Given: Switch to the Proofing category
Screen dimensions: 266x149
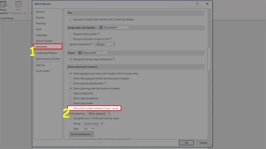Looking at the screenshot, I should (41, 23).
